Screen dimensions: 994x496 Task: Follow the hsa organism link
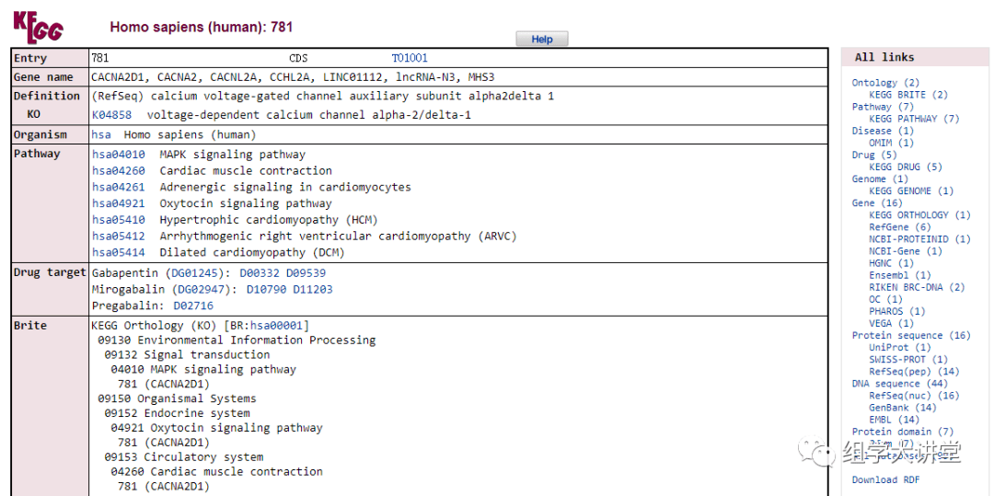101,135
